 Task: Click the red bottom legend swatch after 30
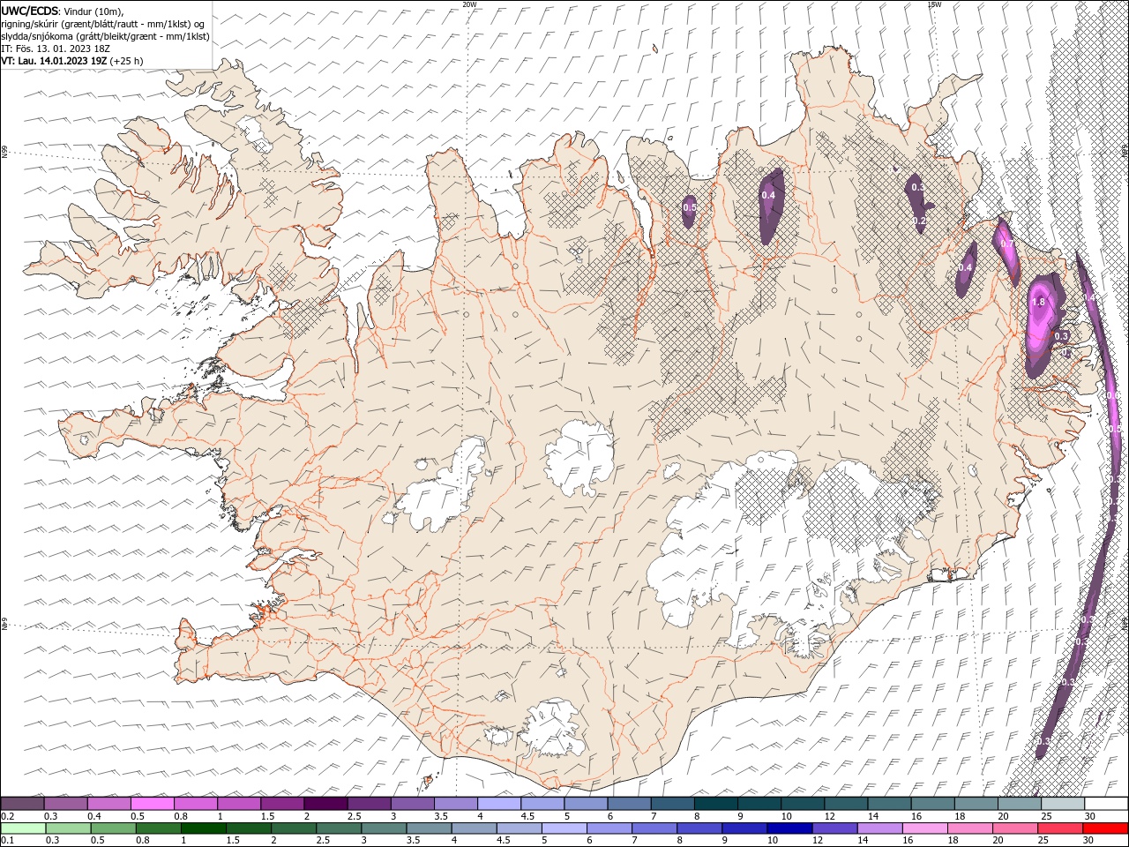1105,828
